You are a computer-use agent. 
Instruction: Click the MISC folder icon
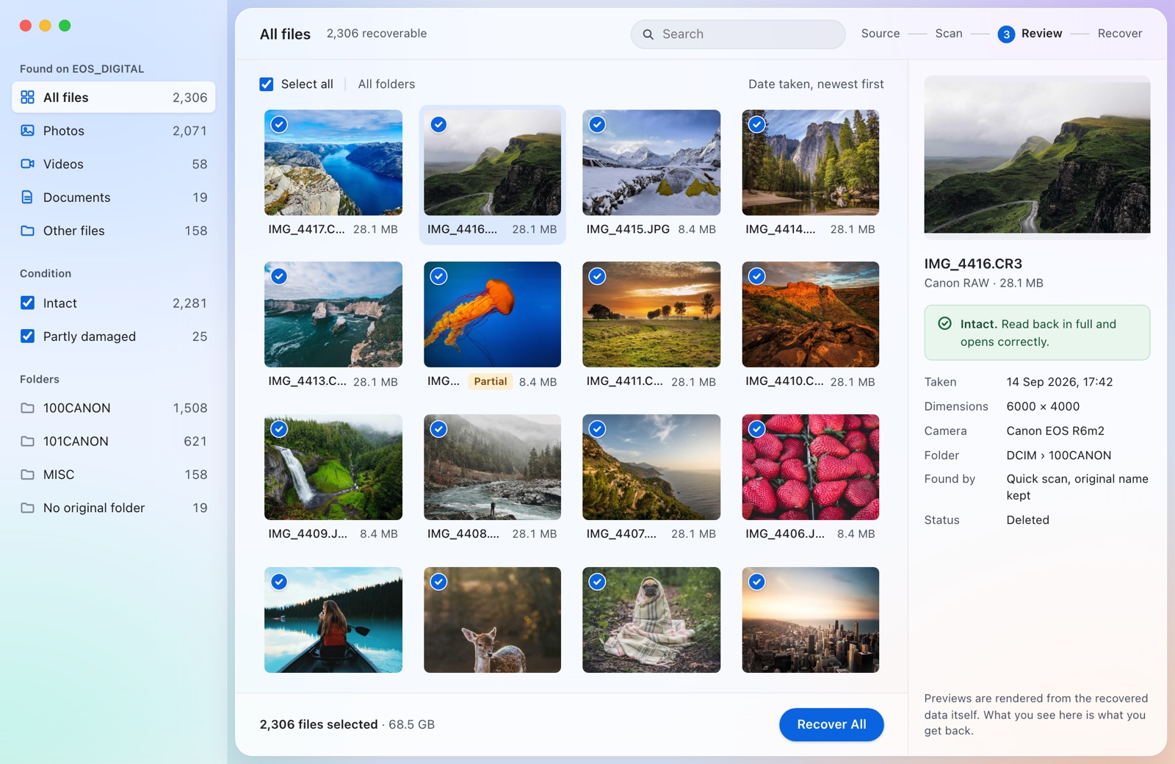coord(27,475)
